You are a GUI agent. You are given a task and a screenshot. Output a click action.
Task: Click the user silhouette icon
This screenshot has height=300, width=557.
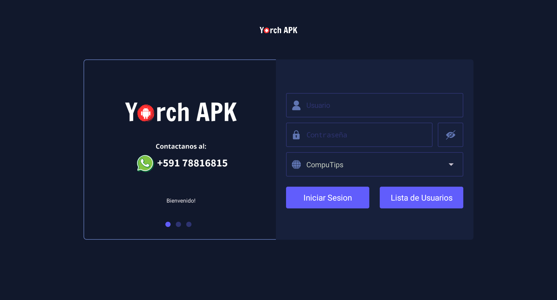coord(296,105)
